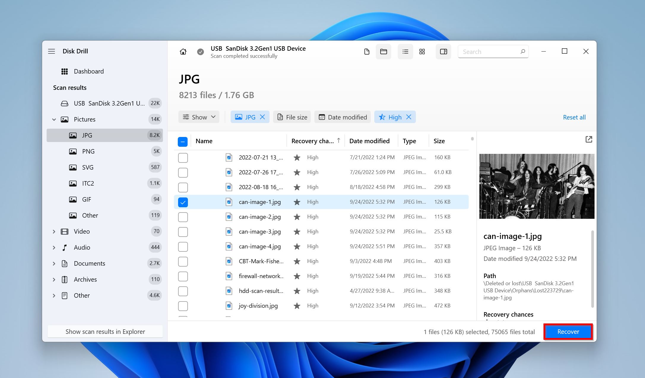Remove the High recovery filter tag

coord(408,117)
